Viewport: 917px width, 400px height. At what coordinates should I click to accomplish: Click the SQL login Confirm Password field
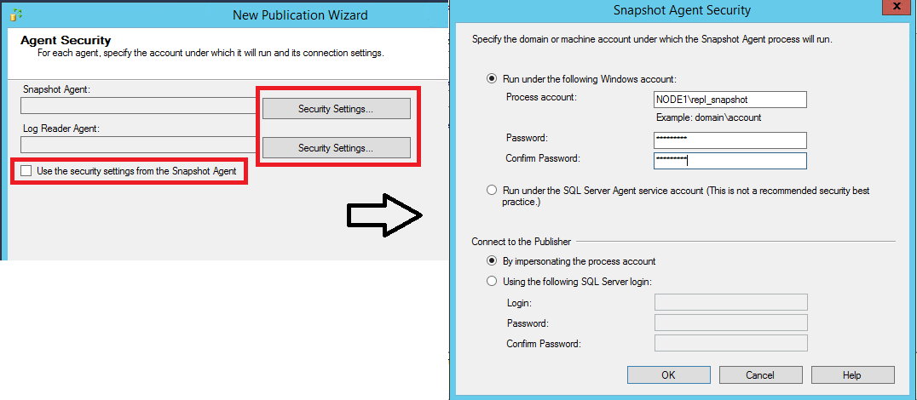coord(731,343)
